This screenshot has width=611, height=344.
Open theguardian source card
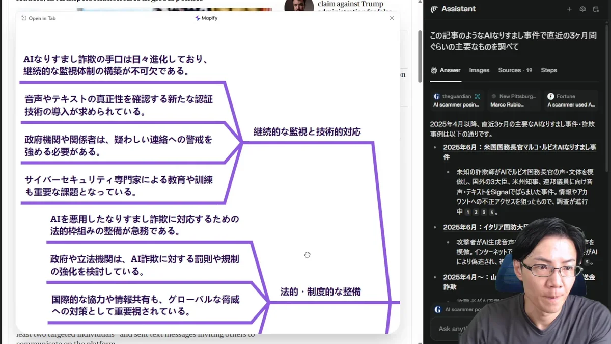pos(456,100)
